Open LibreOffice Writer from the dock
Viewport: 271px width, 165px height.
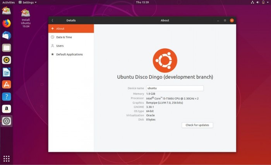coord(7,72)
